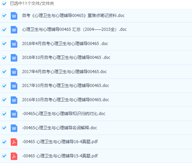Uncheck the select-all checkbox at top
Image resolution: width=192 pixels, height=165 pixels.
(x=4, y=3)
